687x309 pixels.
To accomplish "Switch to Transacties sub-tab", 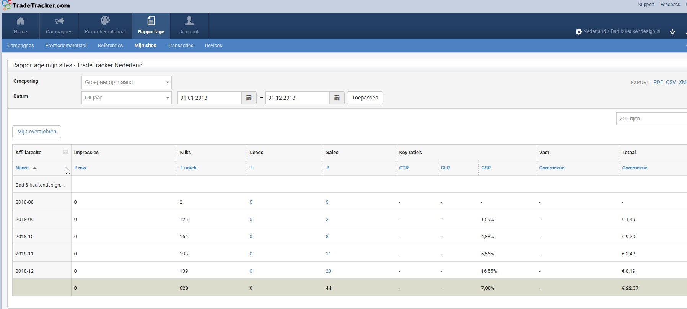I will coord(181,45).
